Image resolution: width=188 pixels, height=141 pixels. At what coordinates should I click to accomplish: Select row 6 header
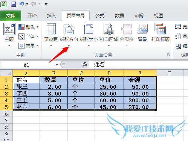click(x=6, y=114)
